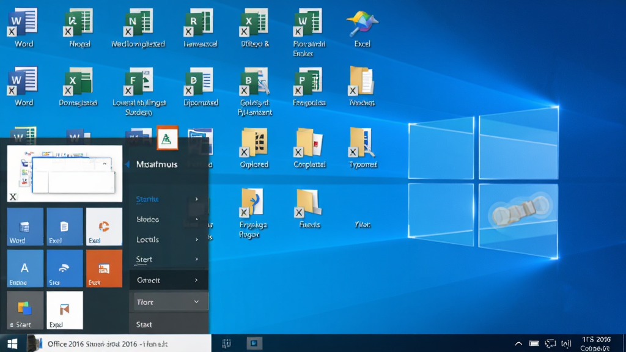Open the gray Start tile
Screen dimensions: 626x352
(25, 310)
